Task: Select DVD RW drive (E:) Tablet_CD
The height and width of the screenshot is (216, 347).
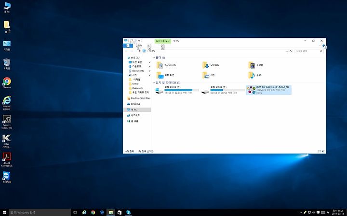Action: tap(268, 90)
